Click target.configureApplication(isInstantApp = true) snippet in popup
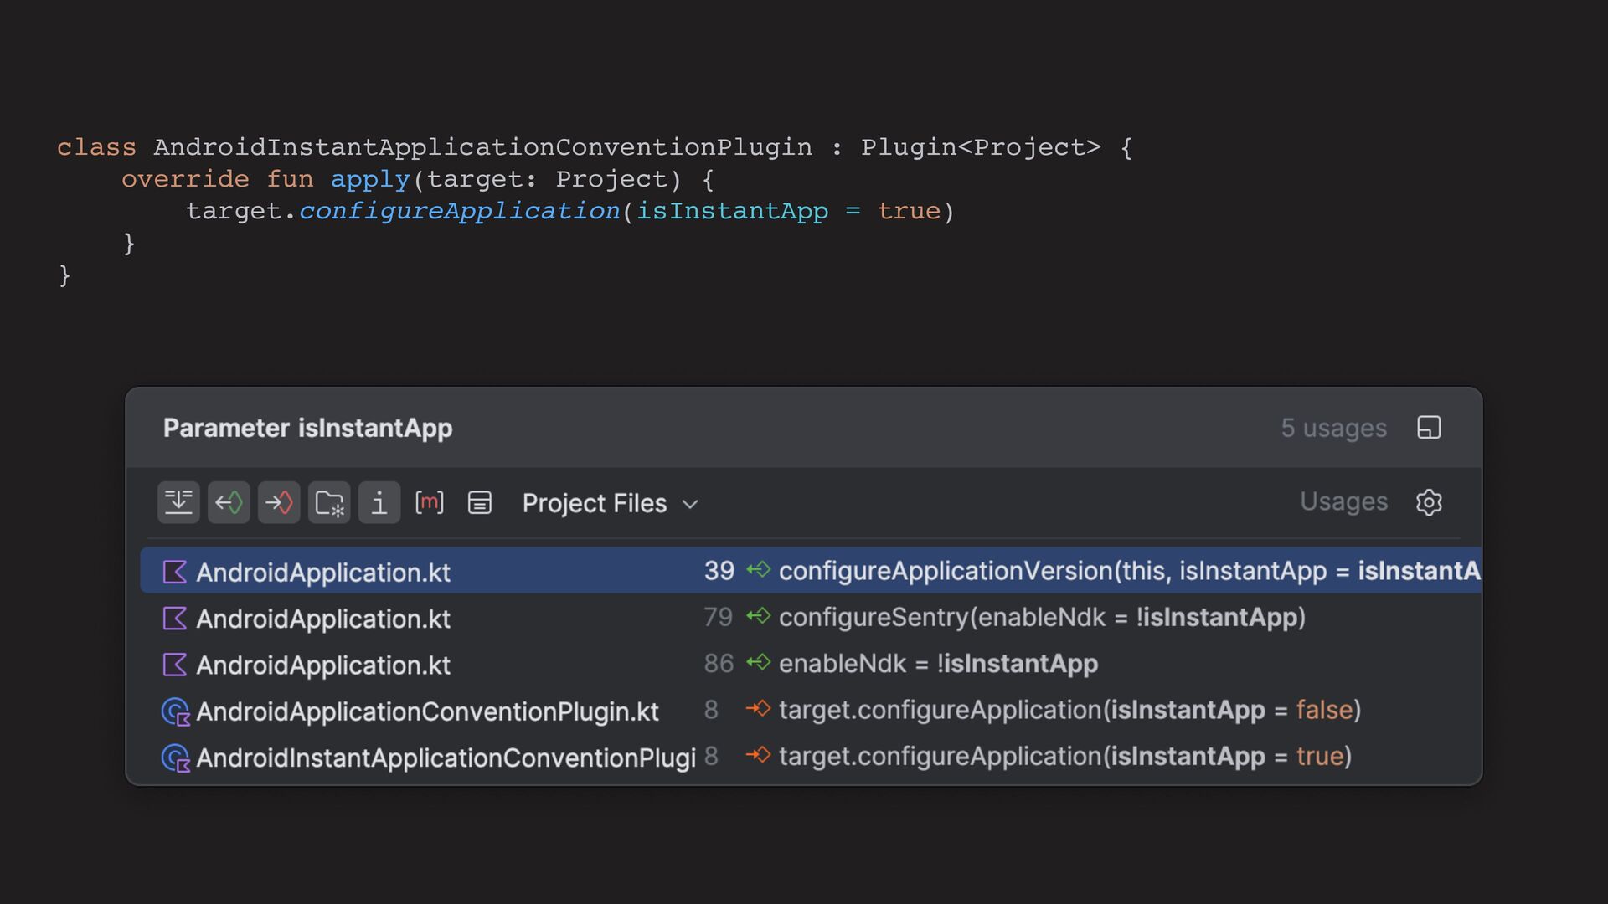 [x=1064, y=756]
